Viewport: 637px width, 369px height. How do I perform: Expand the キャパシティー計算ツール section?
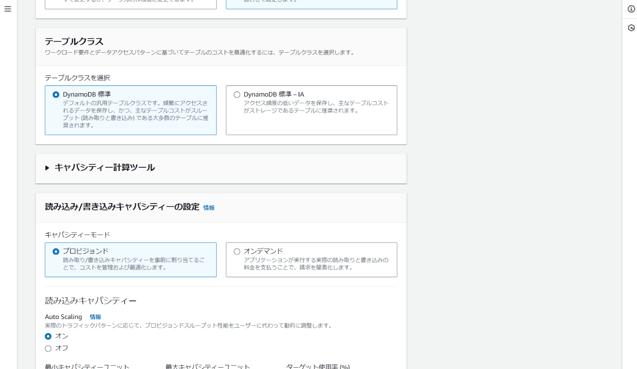[x=100, y=168]
